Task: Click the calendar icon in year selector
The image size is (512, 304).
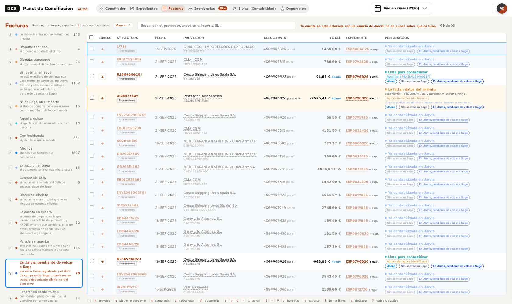Action: (378, 9)
